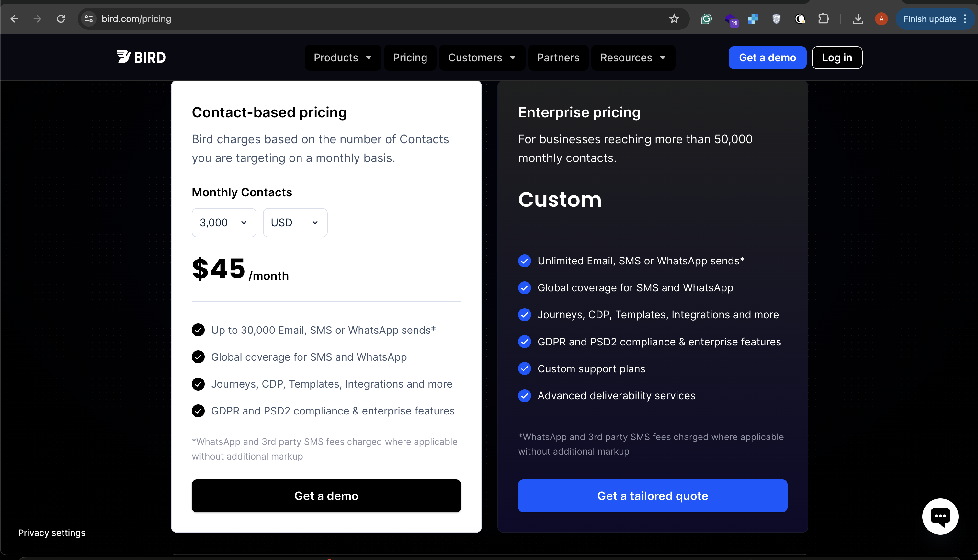Expand the Resources menu
Viewport: 978px width, 560px height.
click(632, 57)
